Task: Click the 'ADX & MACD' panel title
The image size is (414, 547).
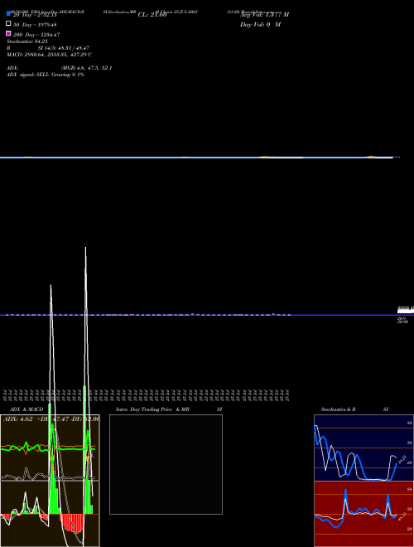Action: 26,409
